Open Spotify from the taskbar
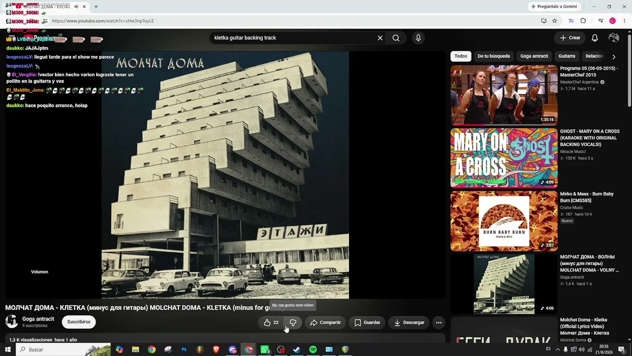632x356 pixels. pos(313,350)
